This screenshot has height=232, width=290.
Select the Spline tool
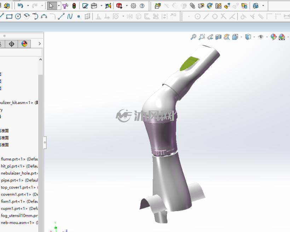tap(70, 17)
